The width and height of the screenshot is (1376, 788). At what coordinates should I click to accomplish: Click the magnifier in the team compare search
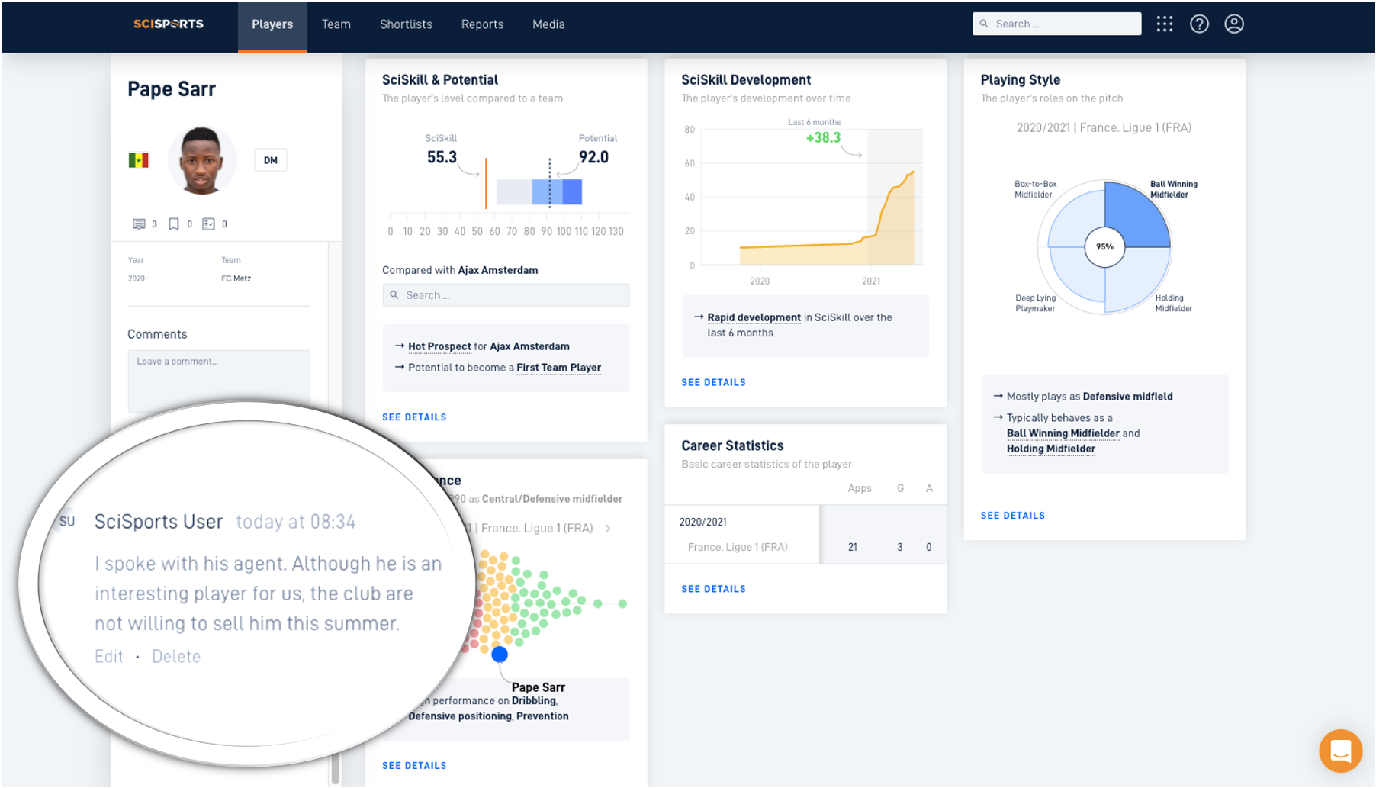click(x=394, y=295)
